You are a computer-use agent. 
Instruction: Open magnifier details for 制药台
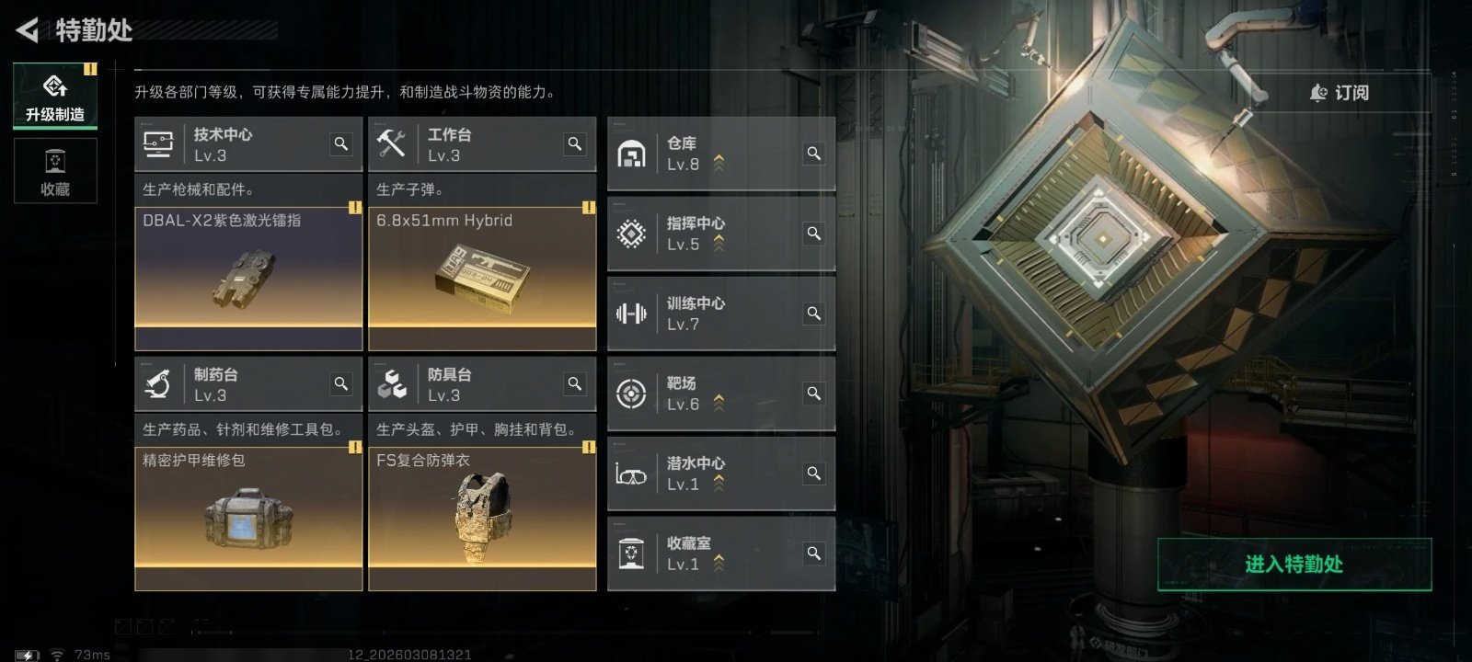point(341,384)
